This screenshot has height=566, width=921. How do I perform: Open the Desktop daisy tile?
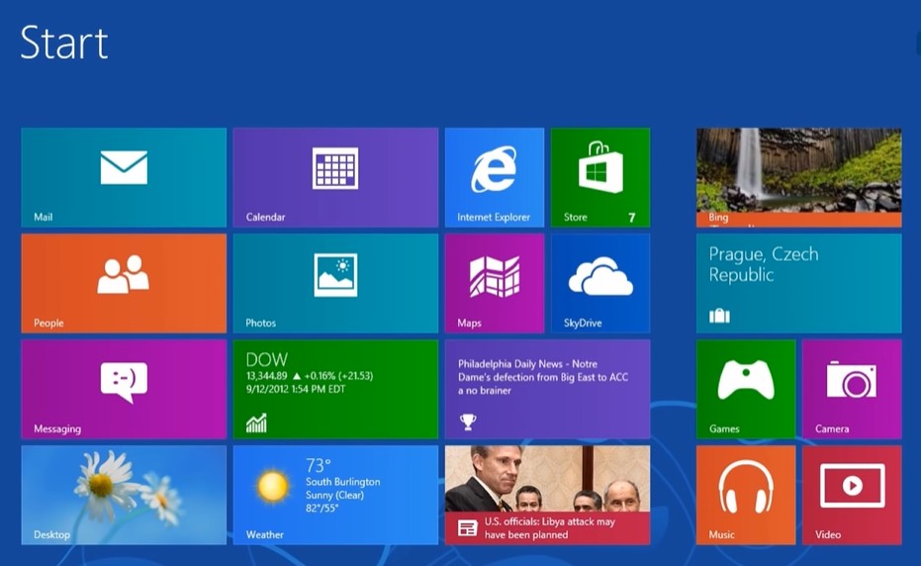(x=124, y=495)
